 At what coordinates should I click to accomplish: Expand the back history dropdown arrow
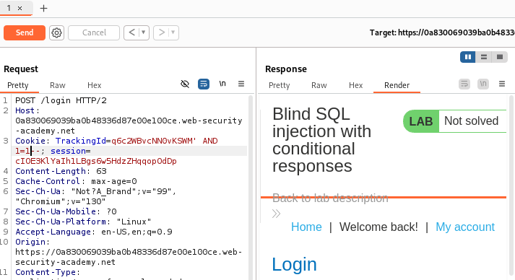(x=143, y=32)
